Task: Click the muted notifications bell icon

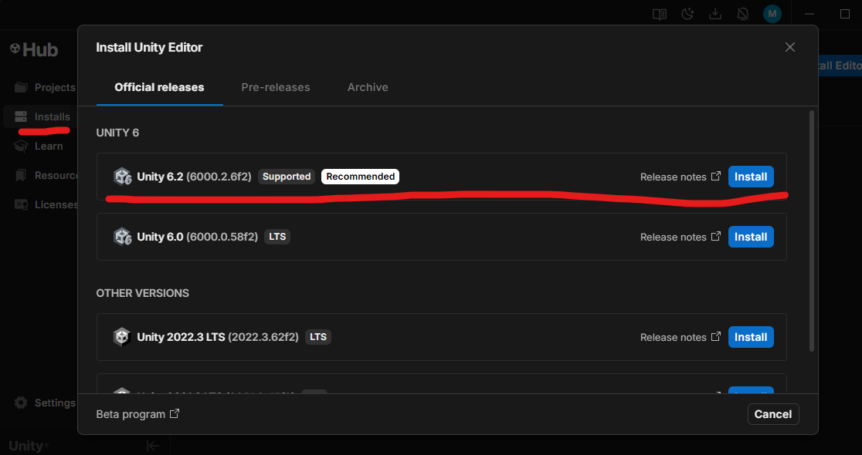Action: 743,14
